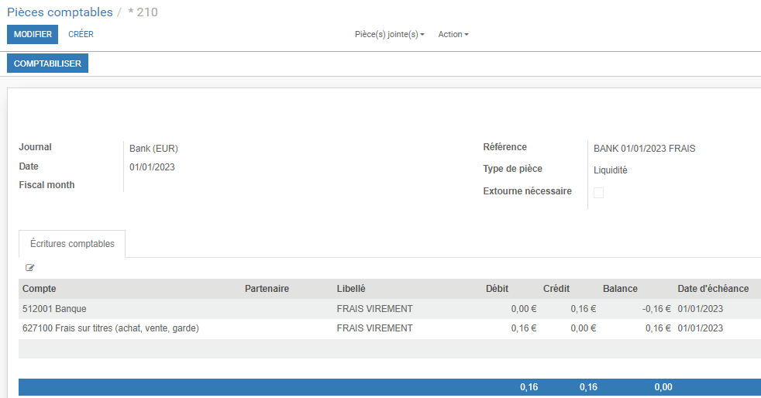Click the date value 01/01/2023 under Journal
The image size is (761, 398).
pyautogui.click(x=152, y=167)
